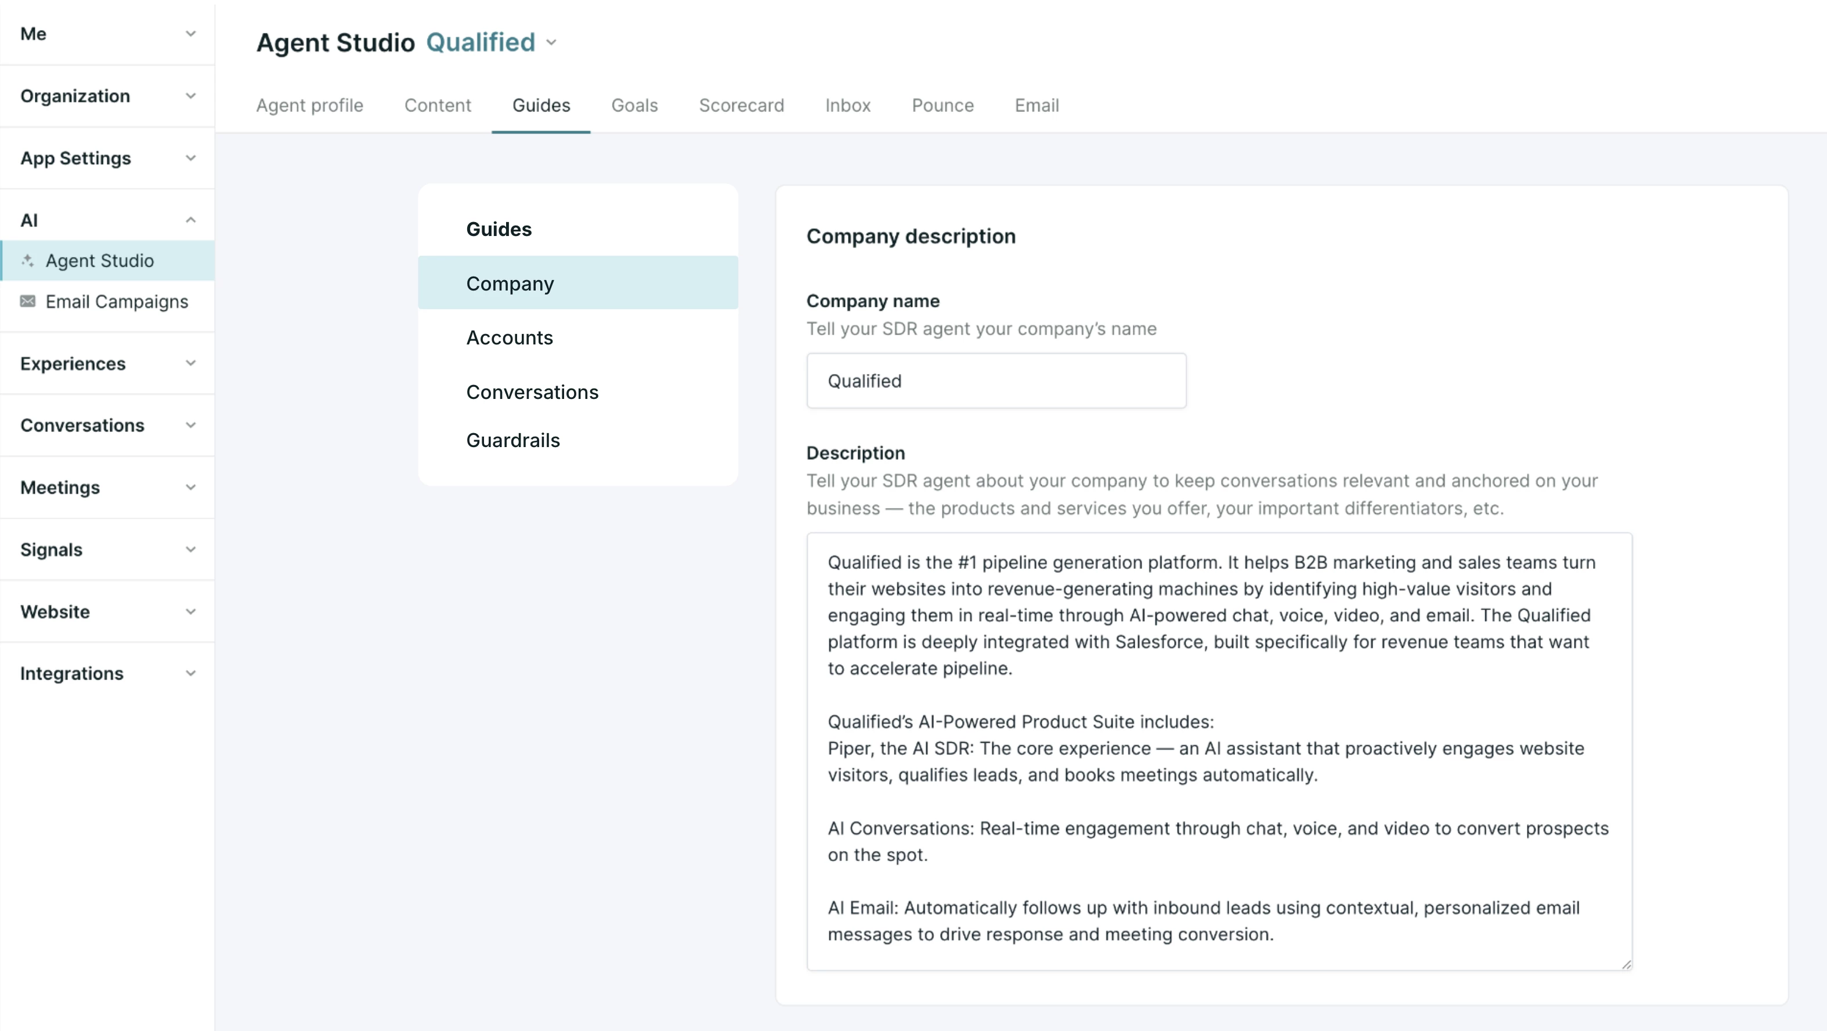1827x1031 pixels.
Task: Collapse the AI sidebar section
Action: coord(107,220)
